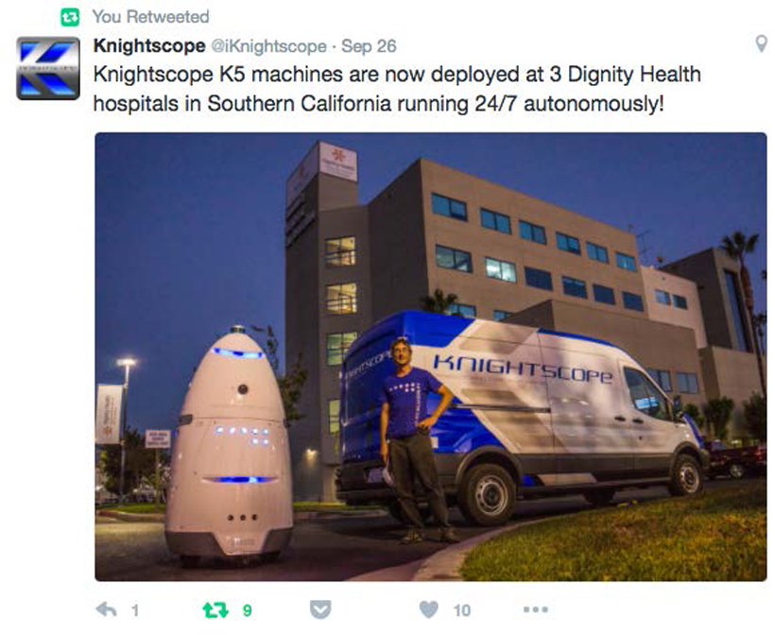Open more options ellipsis menu
Screen dimensions: 775x635
[x=536, y=609]
